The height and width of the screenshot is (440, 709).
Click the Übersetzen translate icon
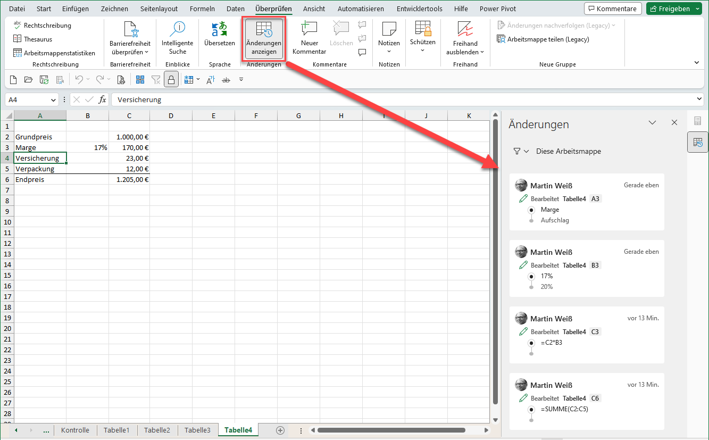click(219, 29)
